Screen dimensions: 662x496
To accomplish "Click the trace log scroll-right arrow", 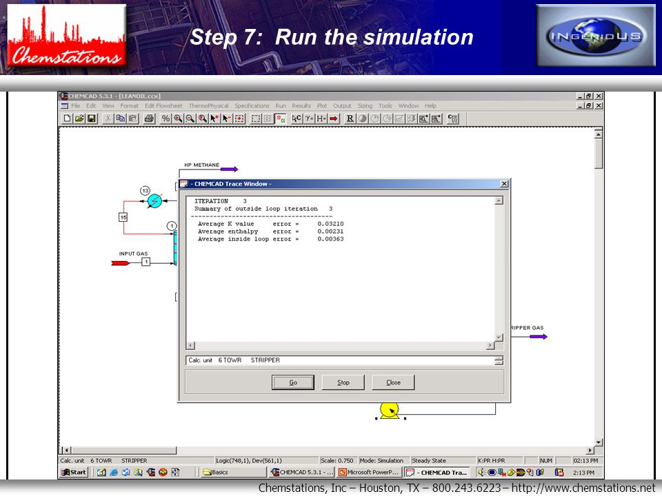I will [490, 345].
